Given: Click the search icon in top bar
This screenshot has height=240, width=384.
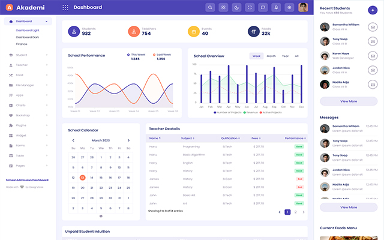Looking at the screenshot, I should 210,8.
